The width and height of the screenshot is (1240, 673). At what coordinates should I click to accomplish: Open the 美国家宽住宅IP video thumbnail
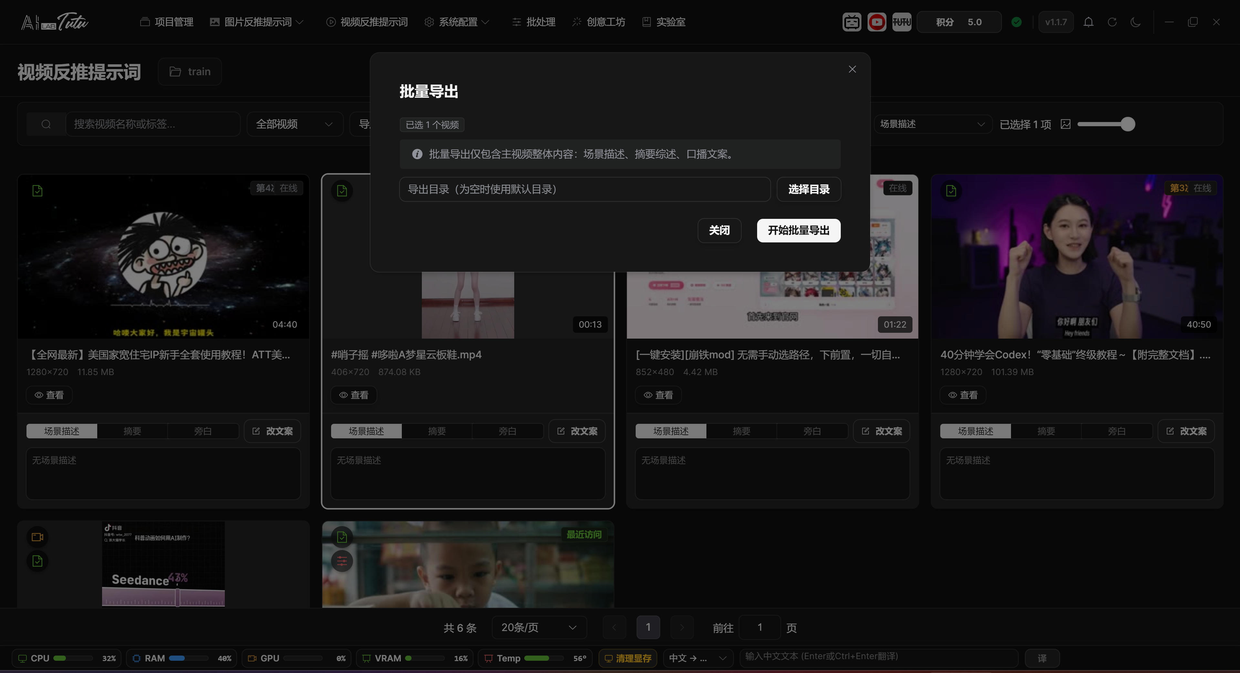click(163, 256)
